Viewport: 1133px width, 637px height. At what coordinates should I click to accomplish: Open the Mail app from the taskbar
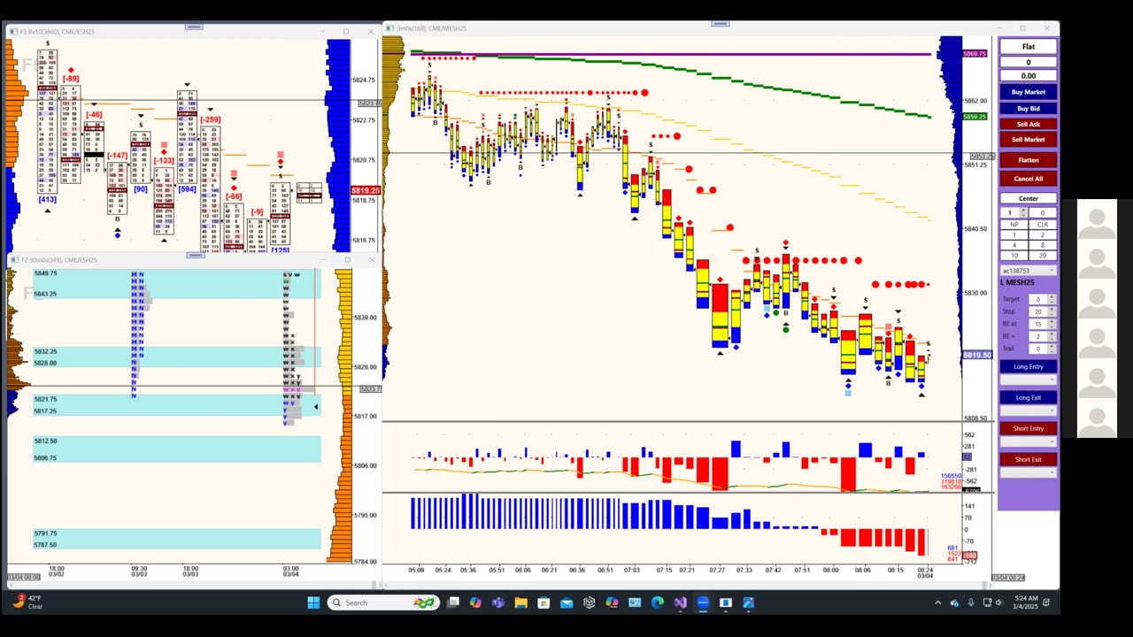(x=566, y=602)
